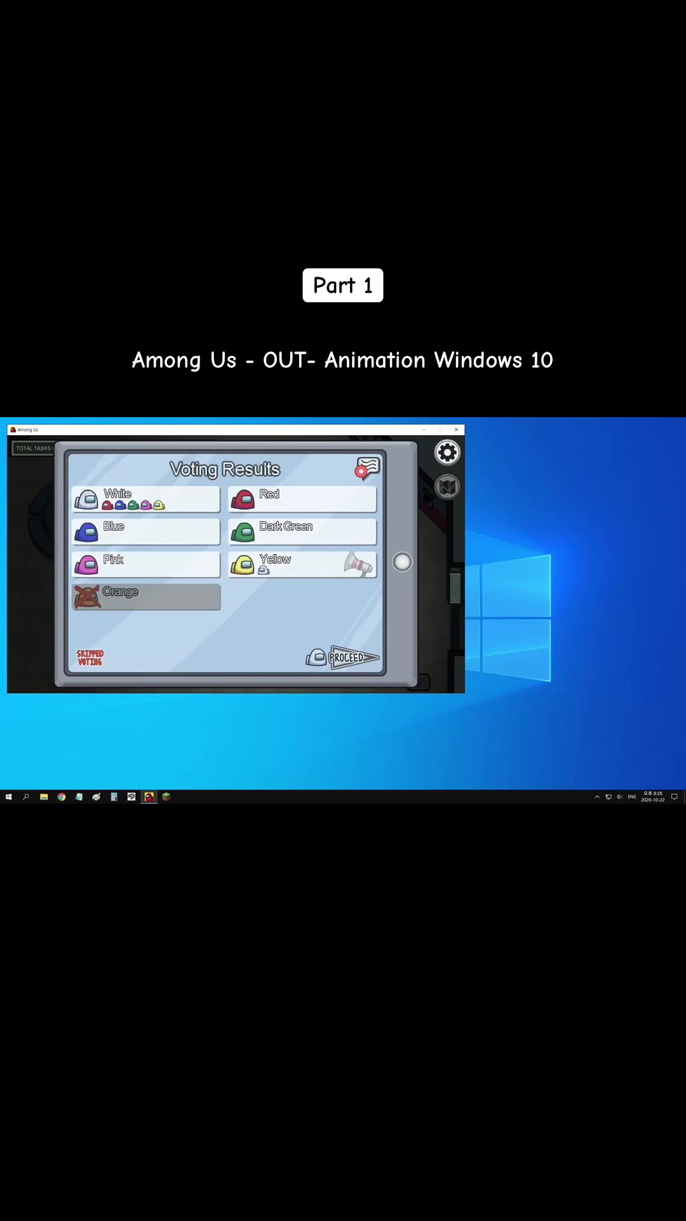Screen dimensions: 686x1221
Task: Open the Among Us settings gear
Action: (x=447, y=453)
